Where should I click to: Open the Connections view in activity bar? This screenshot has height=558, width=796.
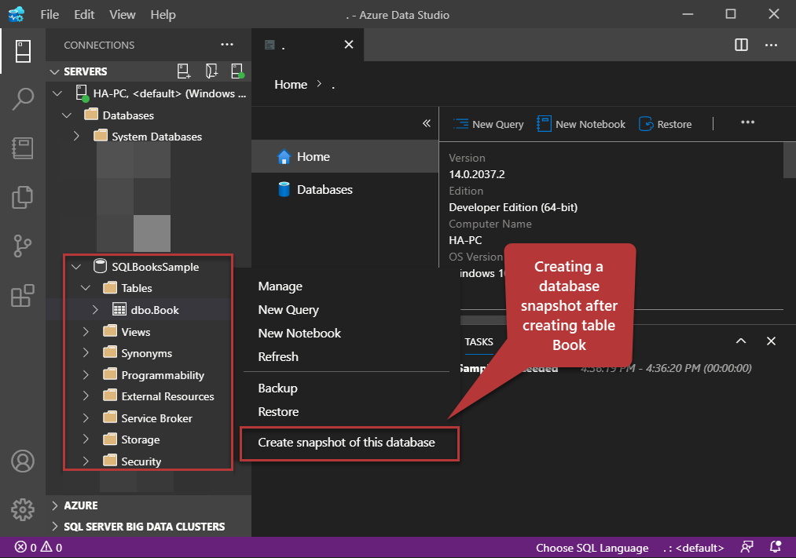[x=23, y=51]
